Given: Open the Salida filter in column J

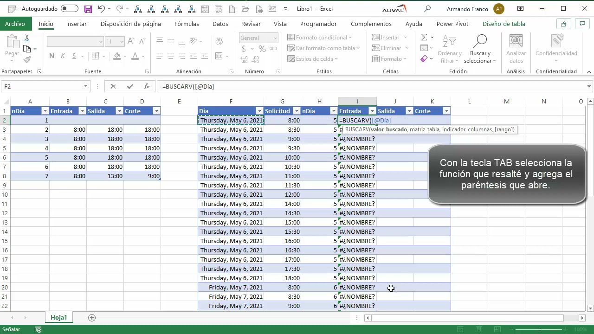Looking at the screenshot, I should coord(409,111).
